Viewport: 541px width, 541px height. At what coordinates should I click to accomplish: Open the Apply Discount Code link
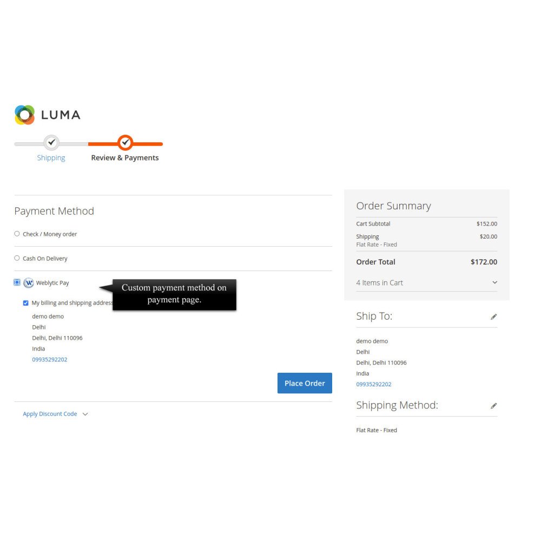pyautogui.click(x=50, y=414)
